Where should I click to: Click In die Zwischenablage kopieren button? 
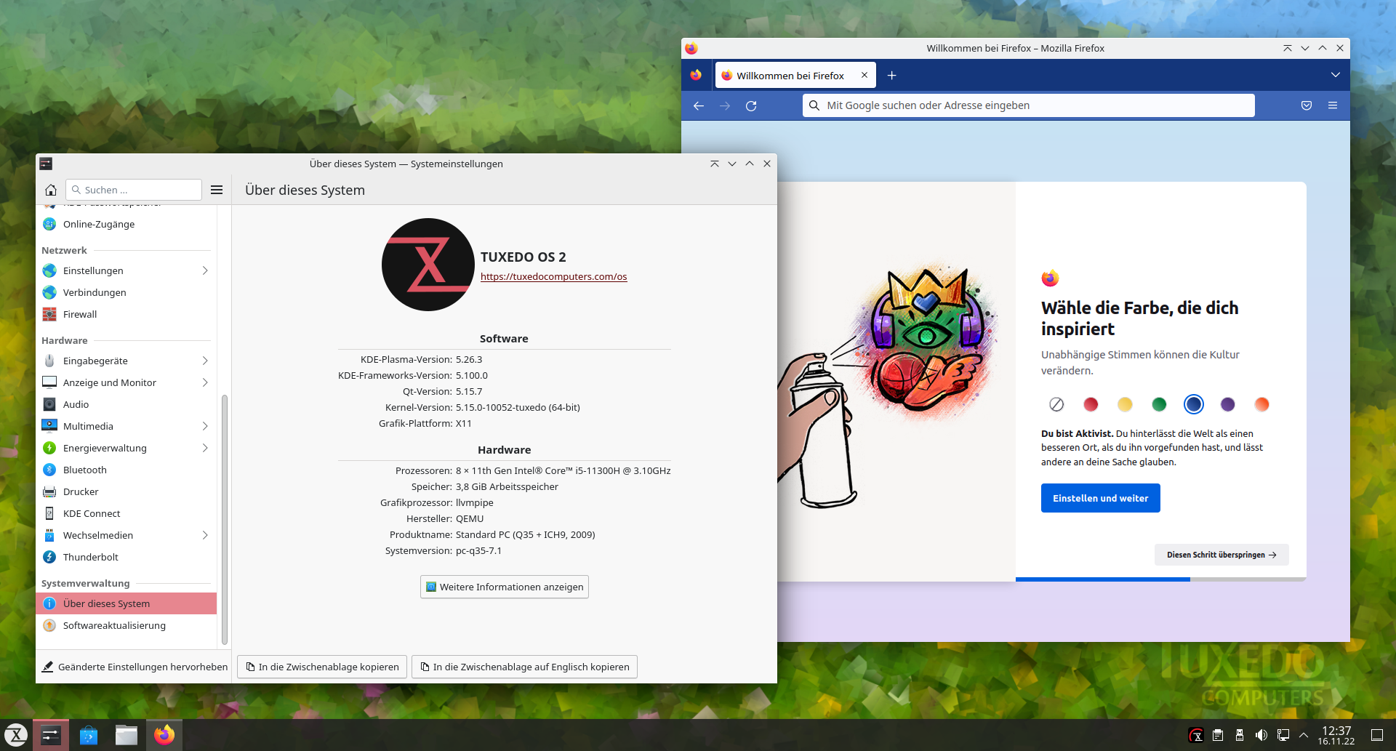coord(322,667)
